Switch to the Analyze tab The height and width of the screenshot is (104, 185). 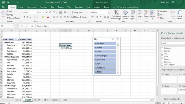[97, 7]
